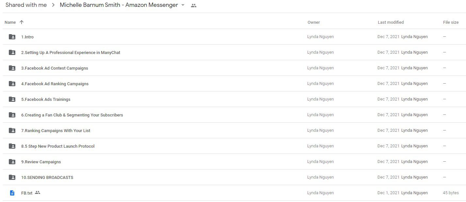This screenshot has width=466, height=202.
Task: Click the shared people icon in breadcrumb header
Action: pos(194,6)
